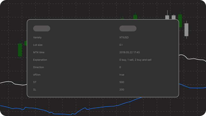The width and height of the screenshot is (206, 116).
Task: Select the MT4 time value 2019.05.22 17:45
Action: pyautogui.click(x=130, y=52)
